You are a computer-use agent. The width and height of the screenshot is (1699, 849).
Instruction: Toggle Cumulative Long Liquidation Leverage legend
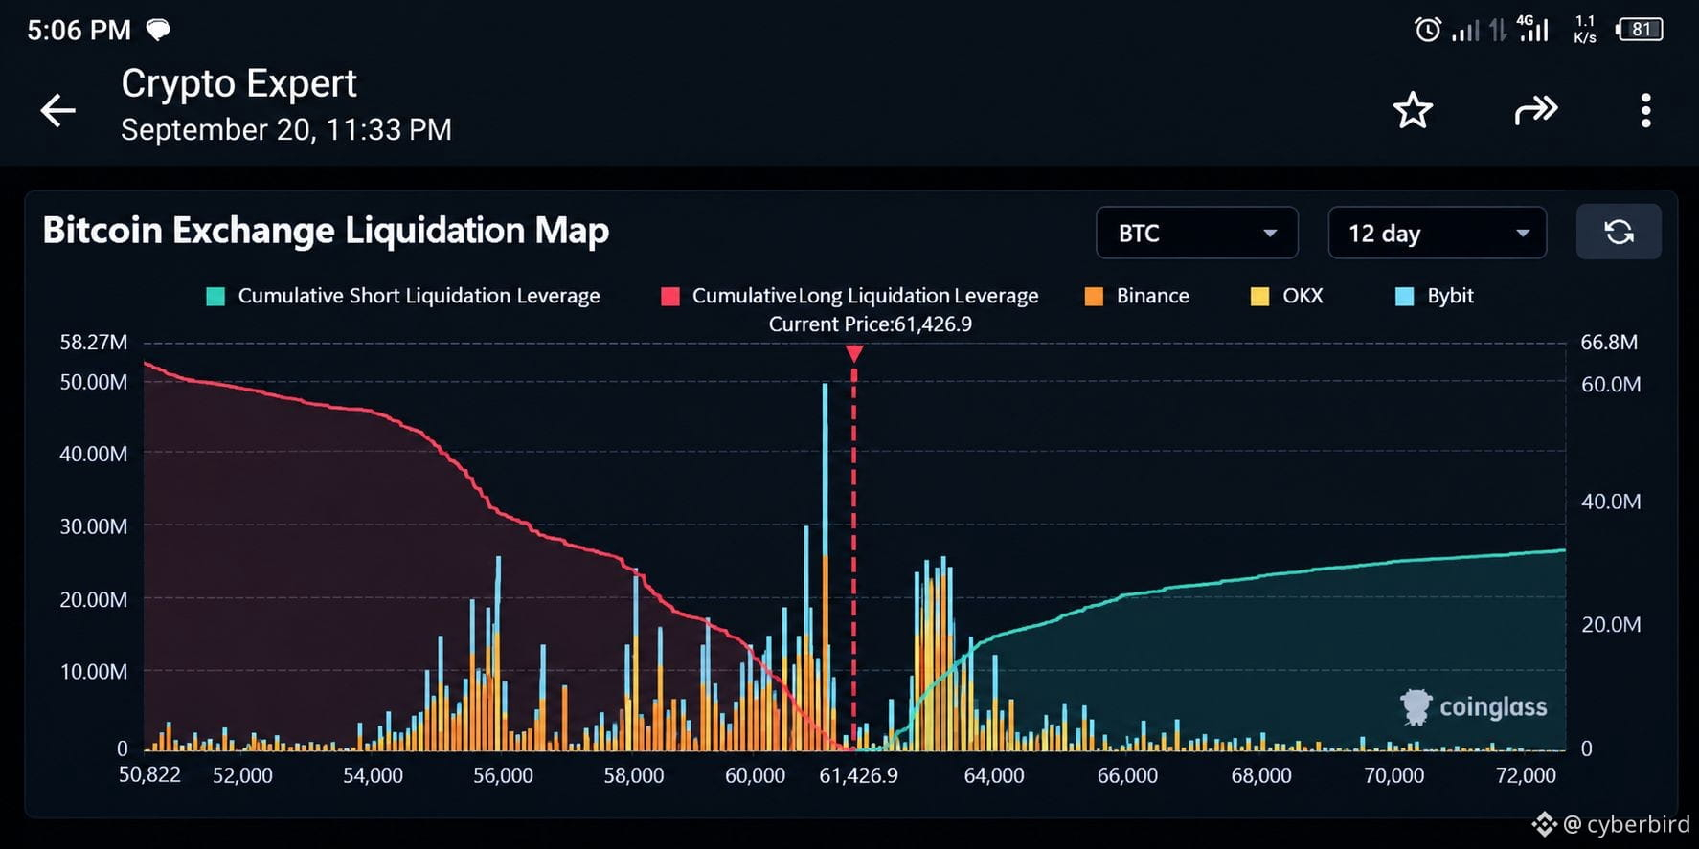point(849,296)
